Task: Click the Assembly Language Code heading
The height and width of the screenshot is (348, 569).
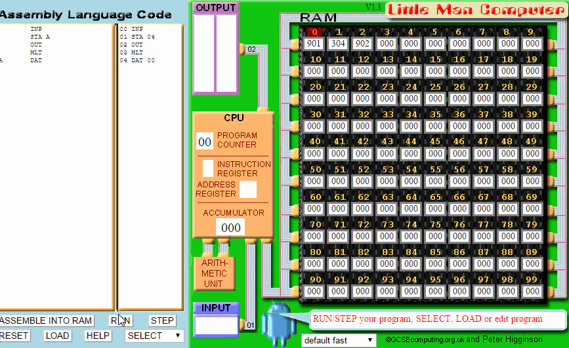Action: (x=85, y=15)
